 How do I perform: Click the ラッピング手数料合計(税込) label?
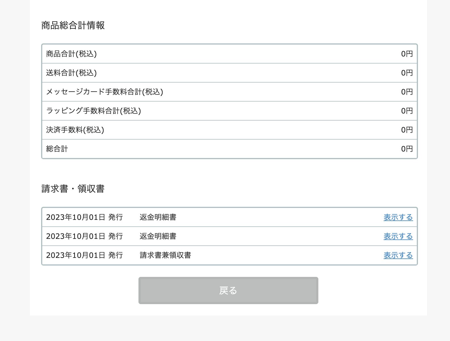coord(93,111)
